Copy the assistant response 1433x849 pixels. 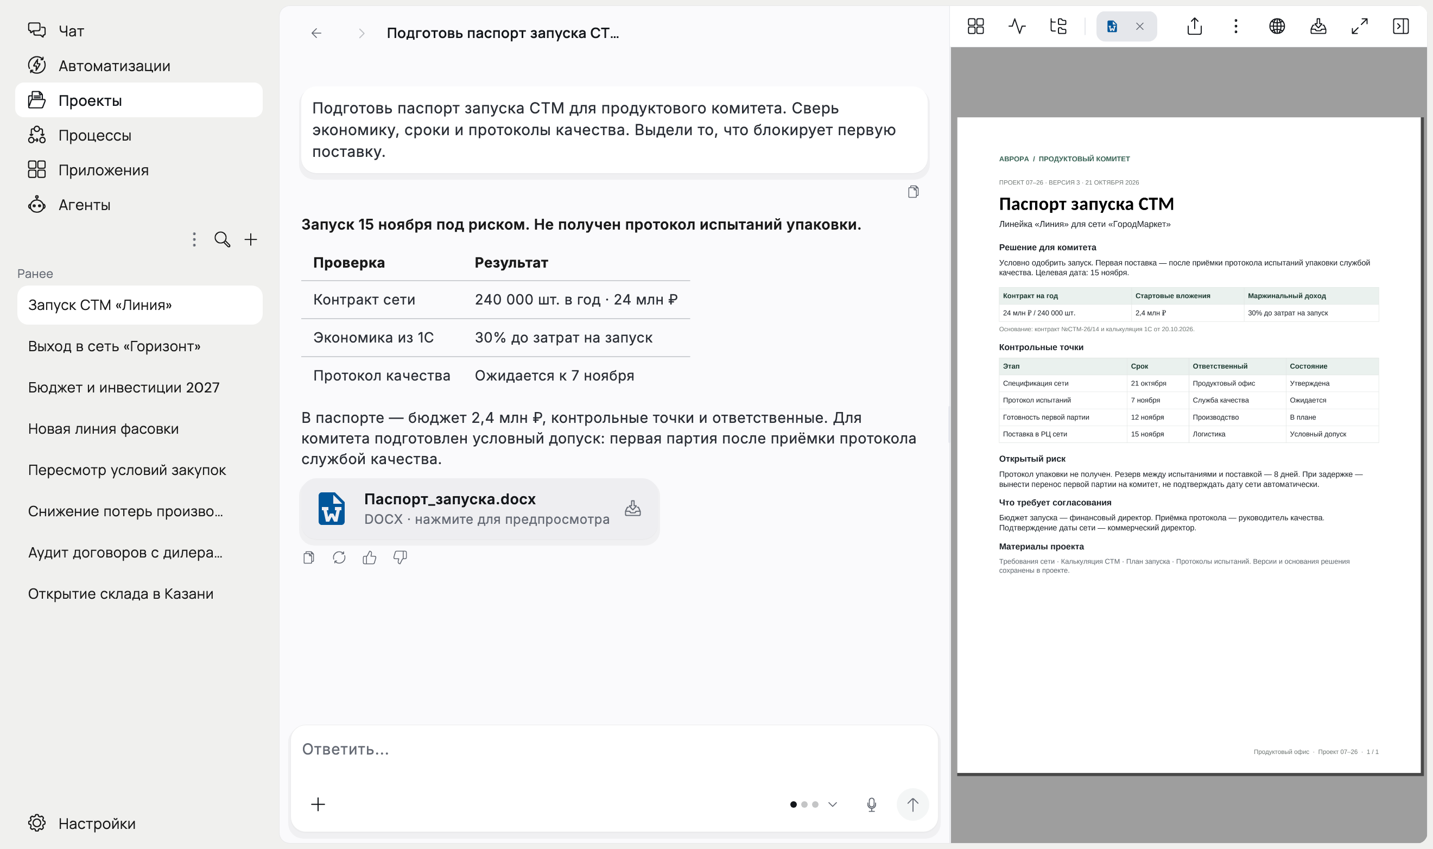pos(309,557)
